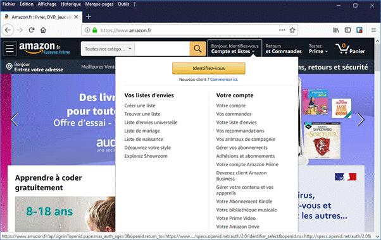This screenshot has height=240, width=381.
Task: Open Liste d'envies universelle
Action: 151,123
